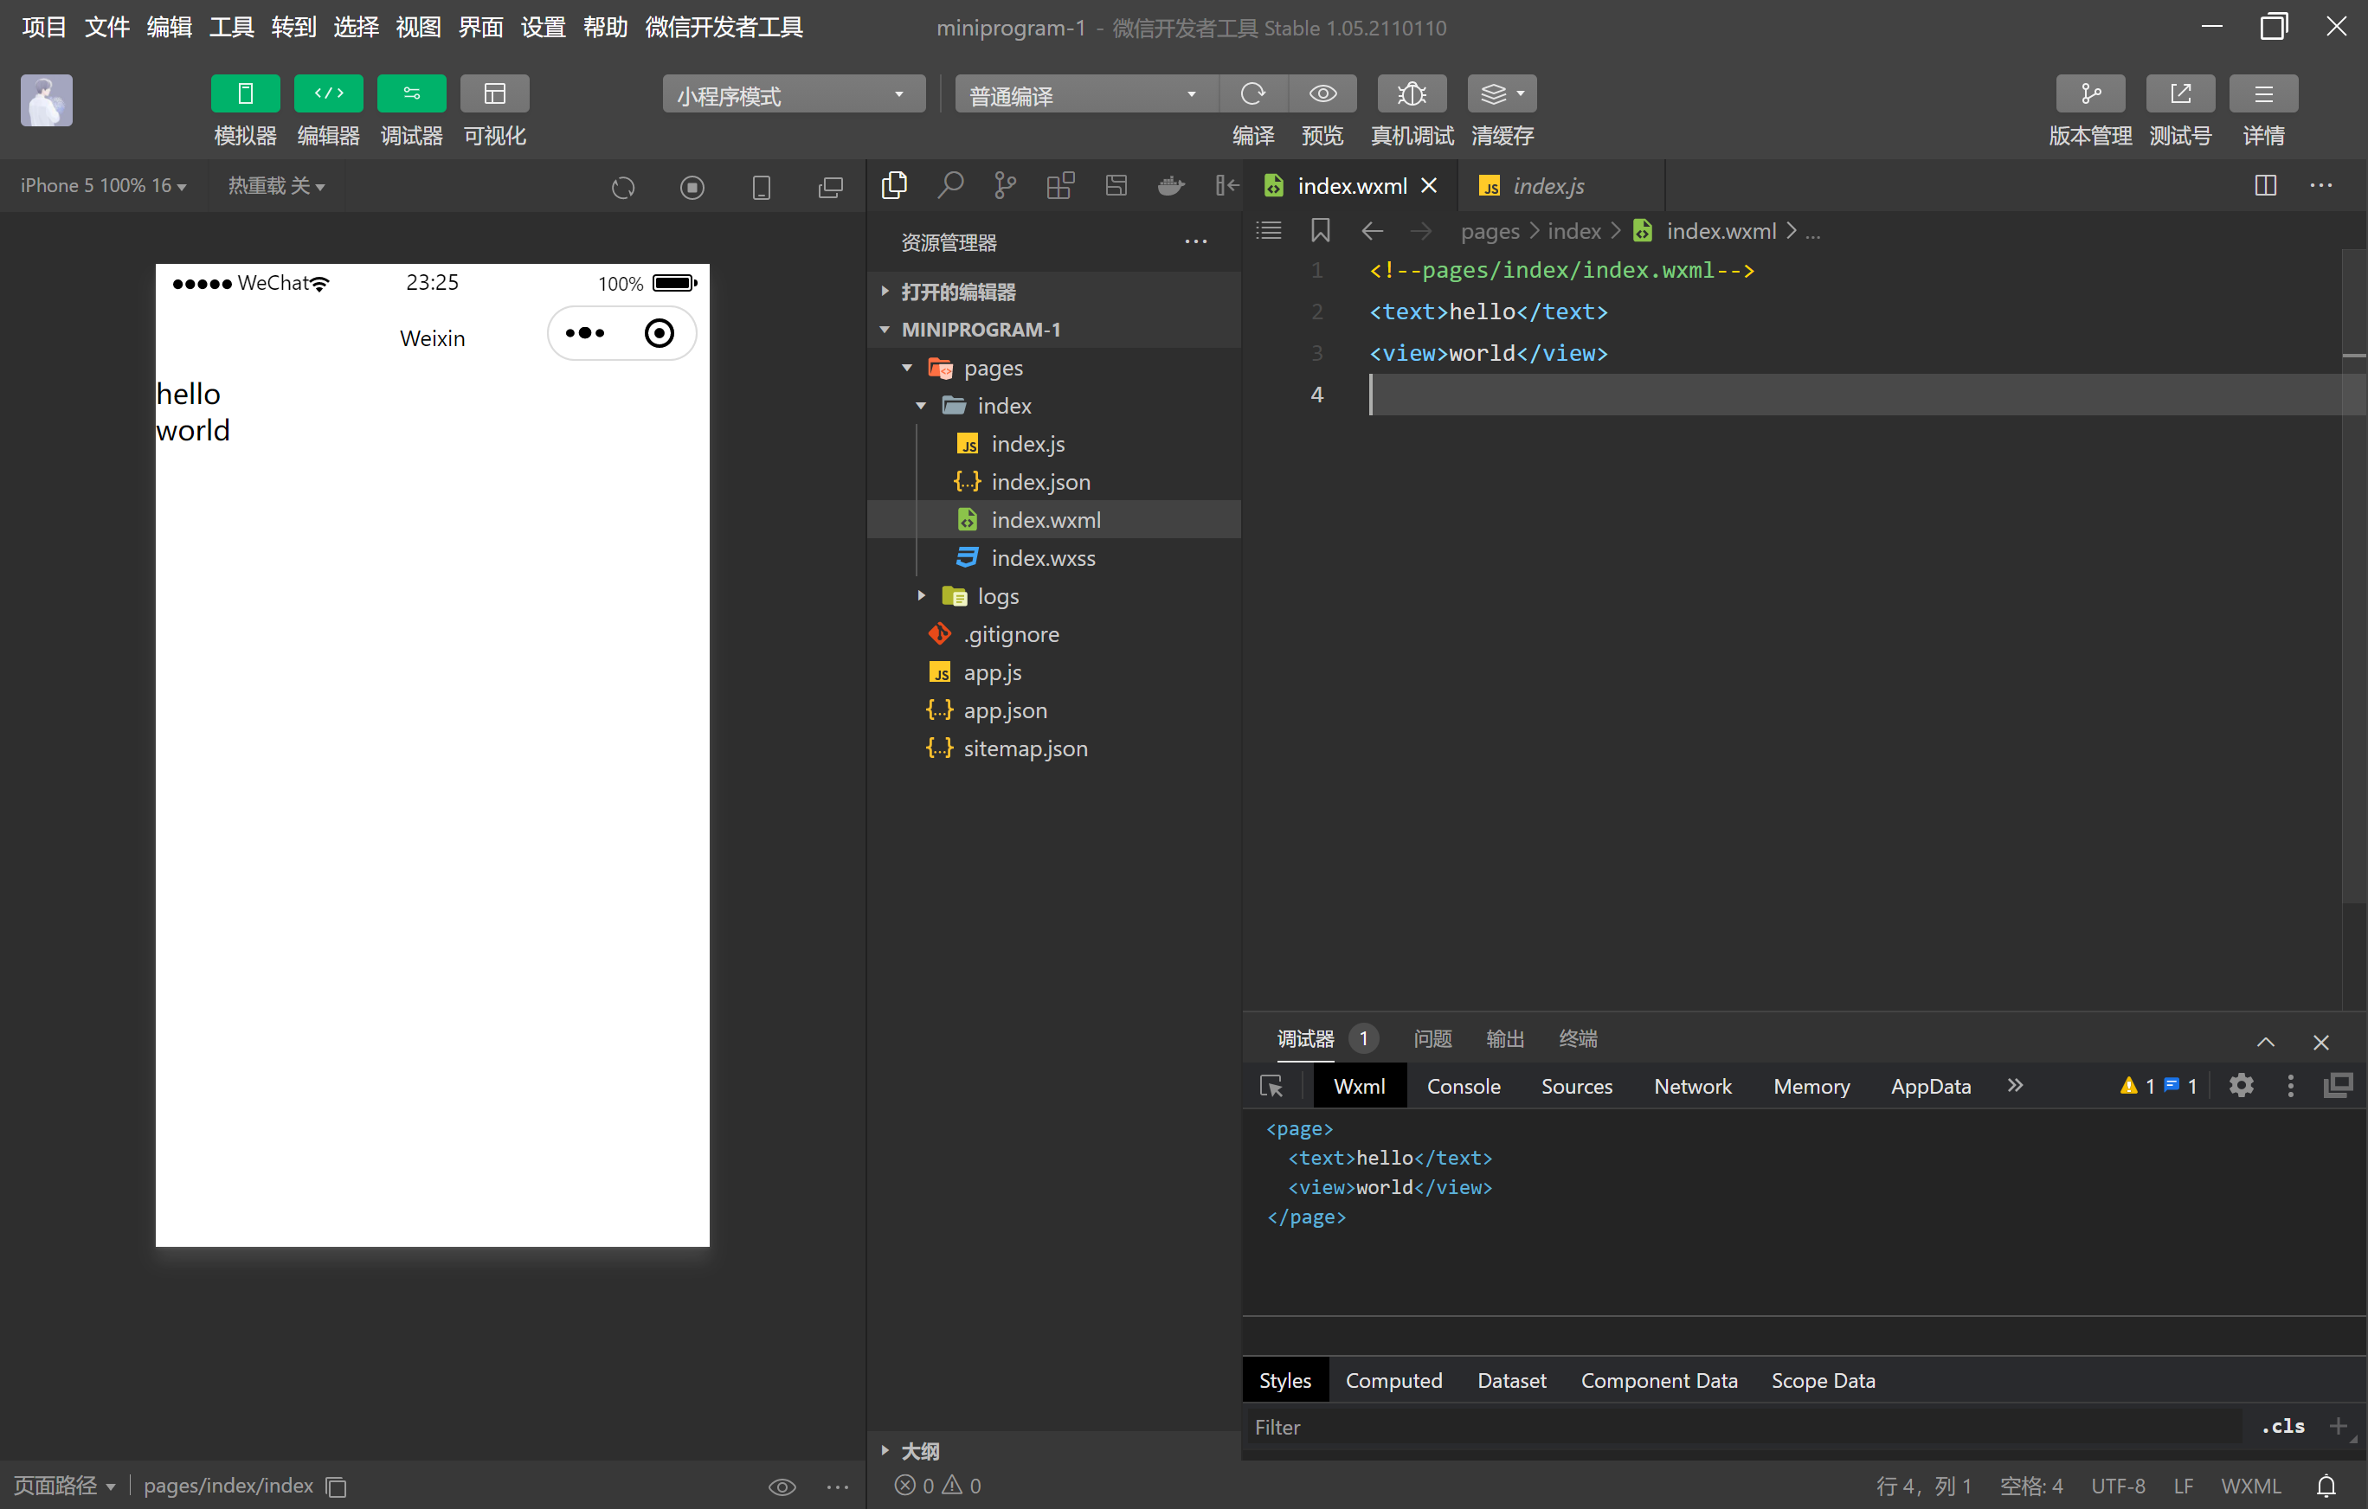Screen dimensions: 2368x1509
Task: Toggle the simulator panel button
Action: (245, 94)
